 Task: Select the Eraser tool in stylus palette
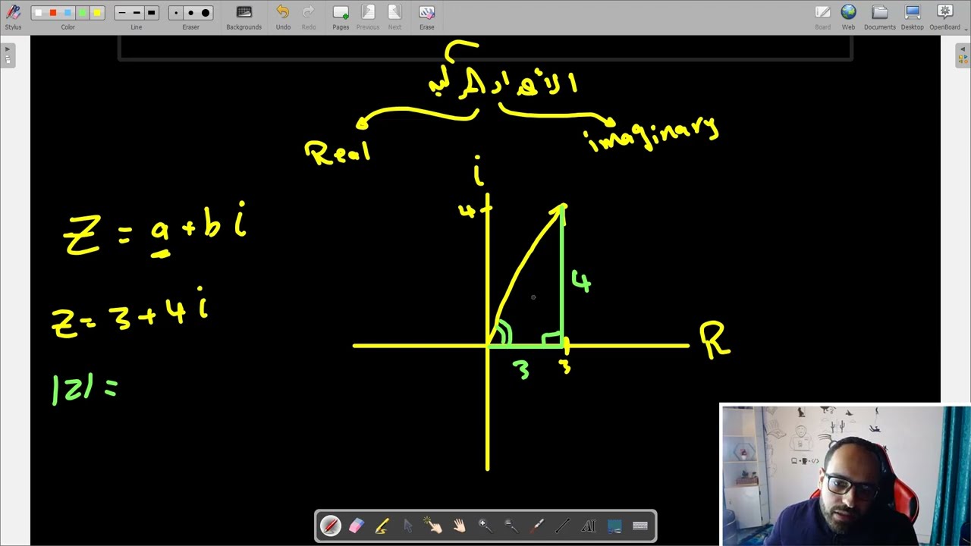pyautogui.click(x=356, y=526)
